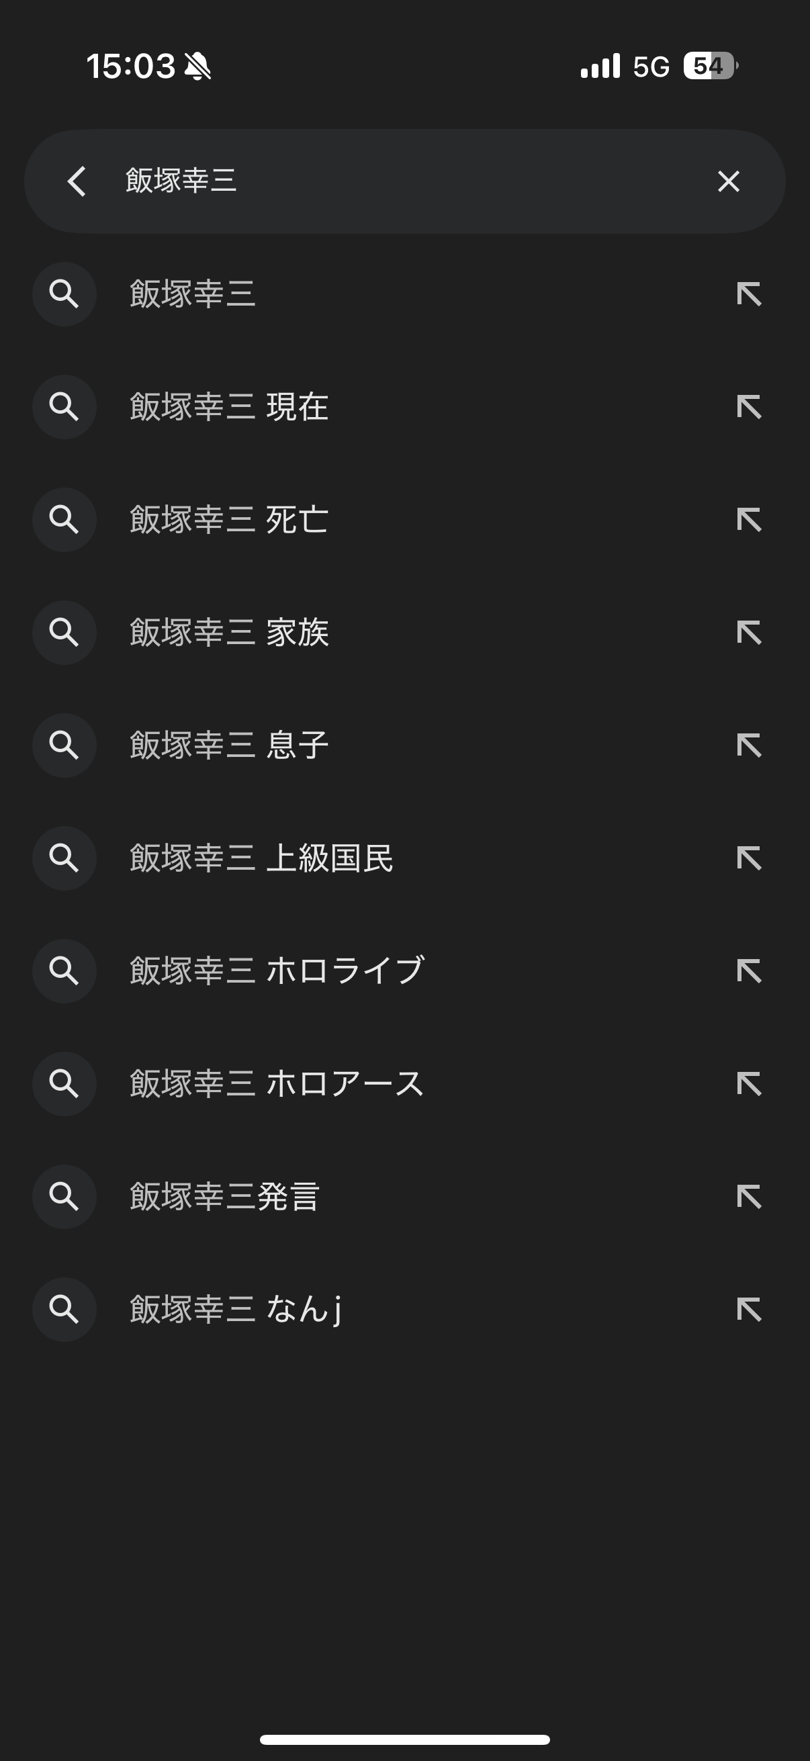Pick the suggestion 飯塚幸三発言

[224, 1196]
